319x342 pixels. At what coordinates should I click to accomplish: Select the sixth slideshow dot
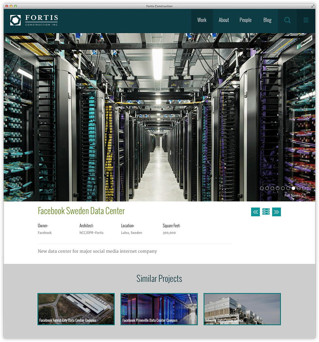288,188
